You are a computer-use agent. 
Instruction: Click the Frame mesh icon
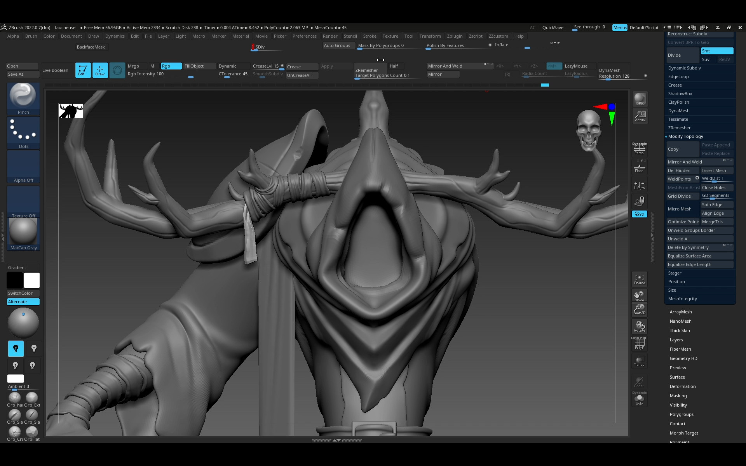pos(639,279)
